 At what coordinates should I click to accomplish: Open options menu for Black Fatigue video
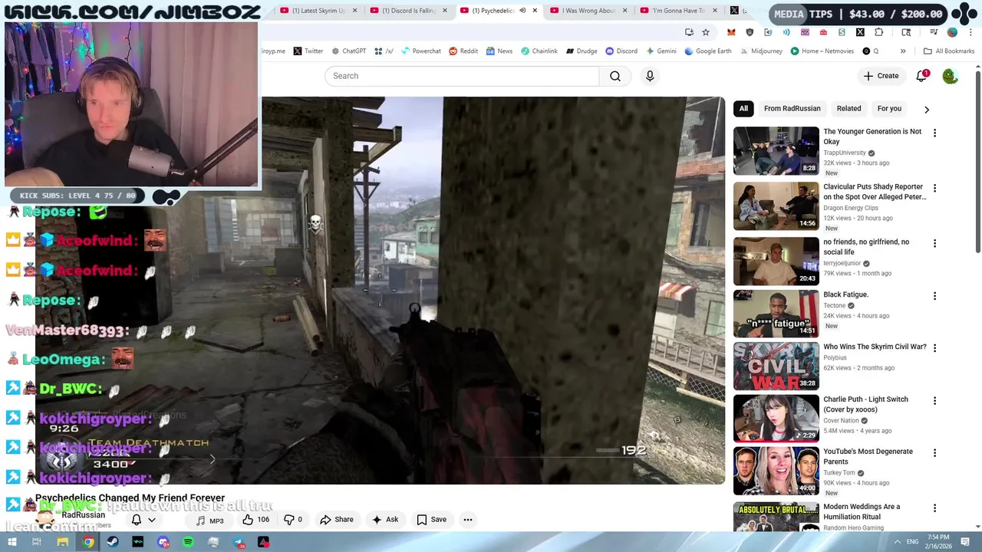pyautogui.click(x=934, y=296)
